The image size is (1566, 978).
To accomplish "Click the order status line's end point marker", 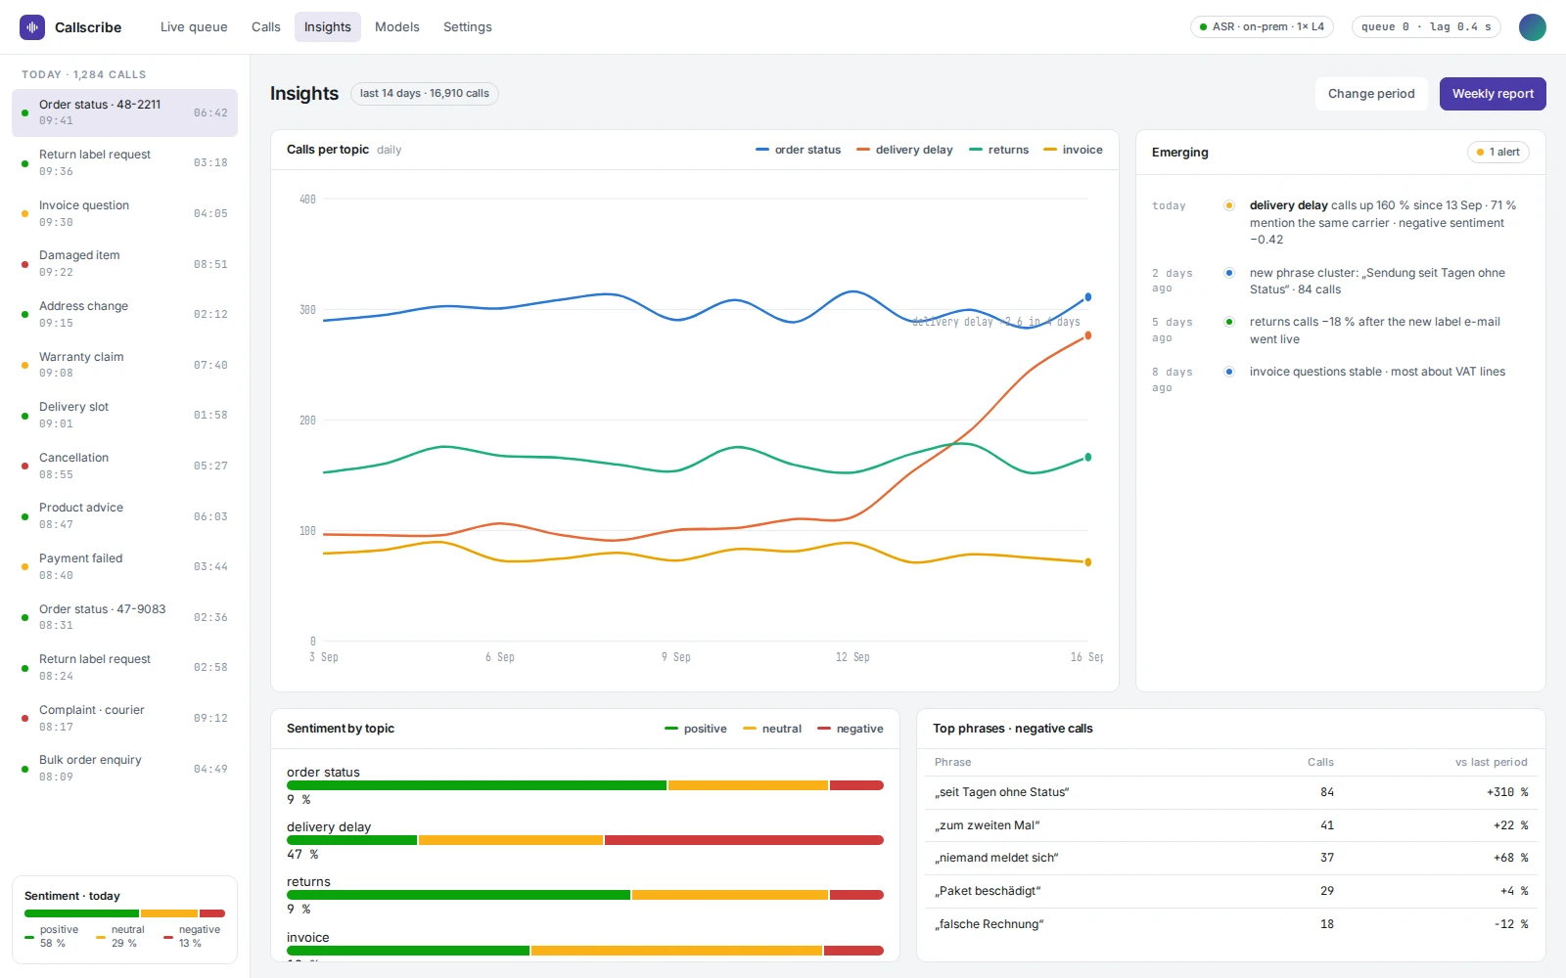I will point(1087,297).
